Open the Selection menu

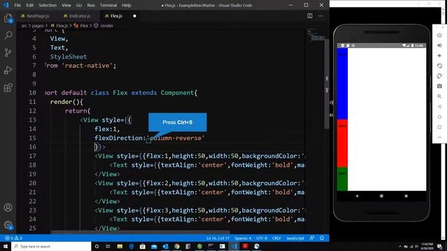(47, 5)
